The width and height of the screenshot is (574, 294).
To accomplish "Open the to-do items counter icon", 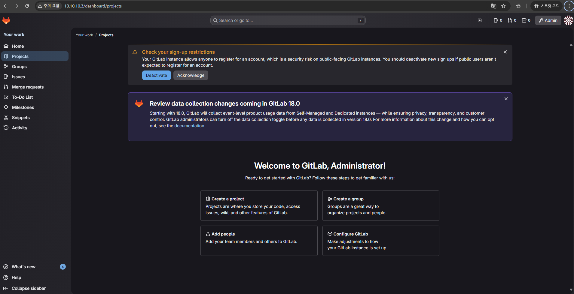I will click(526, 20).
